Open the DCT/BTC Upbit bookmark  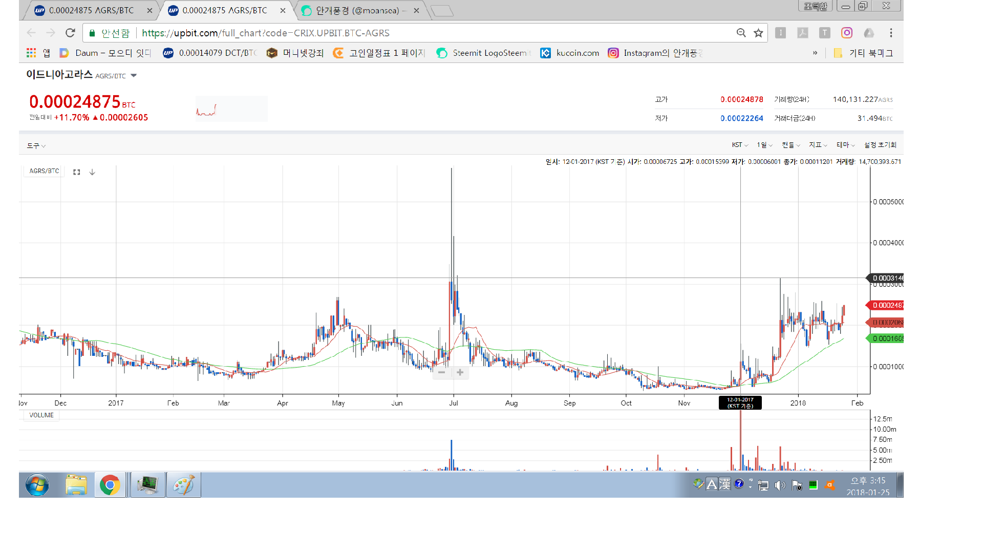tap(210, 53)
